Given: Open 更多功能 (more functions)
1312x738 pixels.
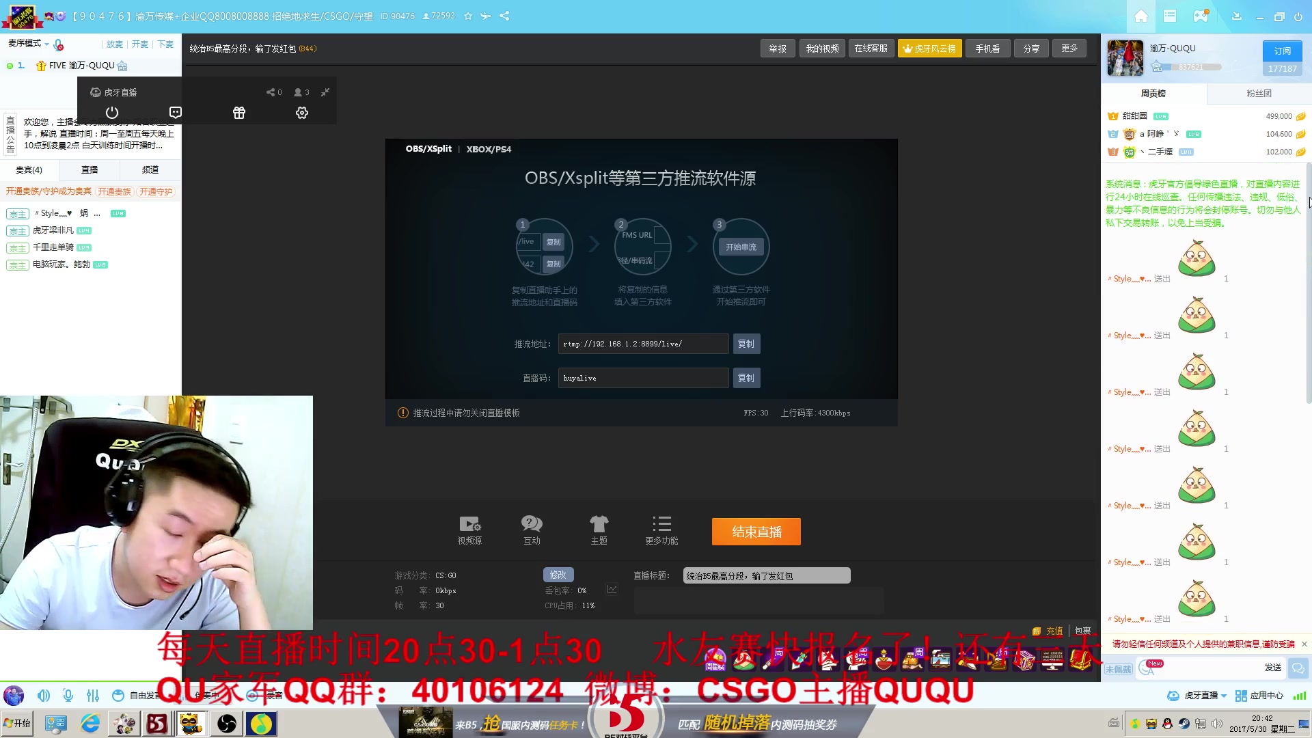Looking at the screenshot, I should (x=661, y=530).
